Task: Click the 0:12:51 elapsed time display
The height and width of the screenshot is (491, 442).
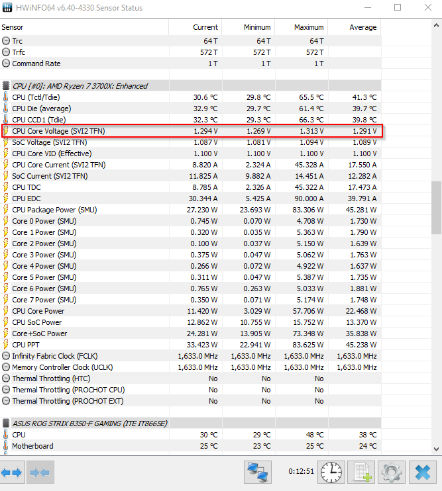Action: coord(301,471)
